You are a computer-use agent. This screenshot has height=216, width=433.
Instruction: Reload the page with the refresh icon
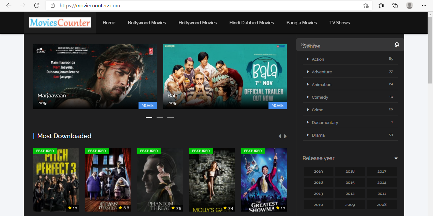(37, 5)
